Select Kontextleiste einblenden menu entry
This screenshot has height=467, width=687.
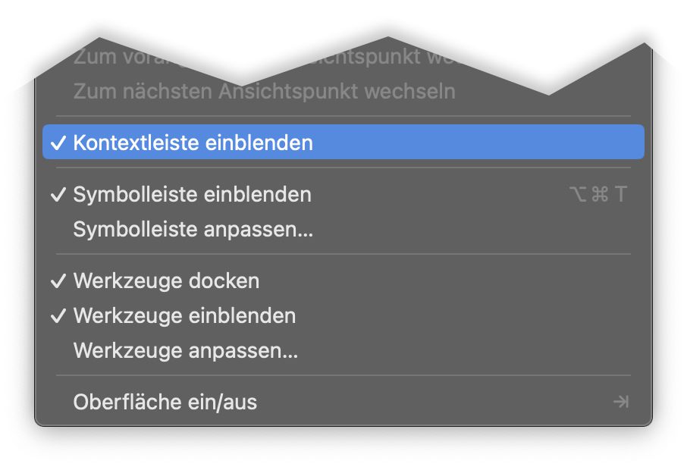coord(193,143)
